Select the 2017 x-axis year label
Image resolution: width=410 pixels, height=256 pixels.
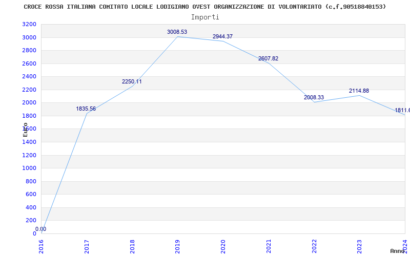[x=87, y=246]
